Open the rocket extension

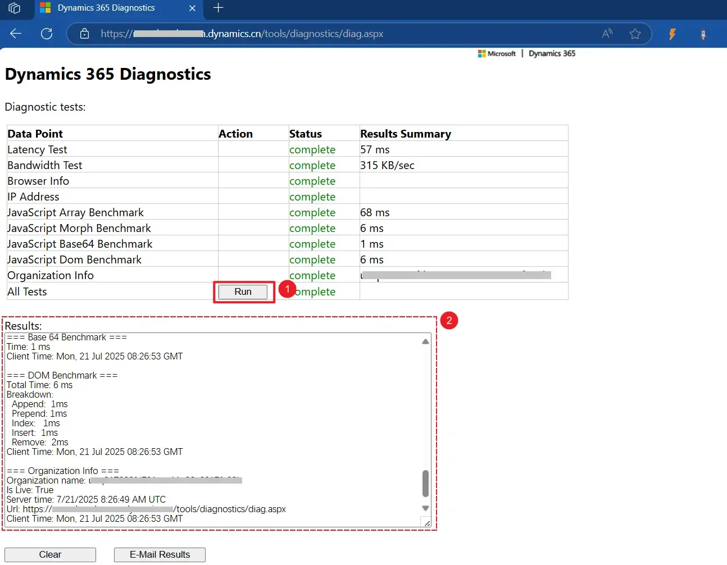[703, 34]
